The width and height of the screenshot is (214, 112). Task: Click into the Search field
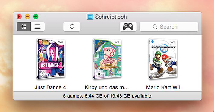coord(169,26)
